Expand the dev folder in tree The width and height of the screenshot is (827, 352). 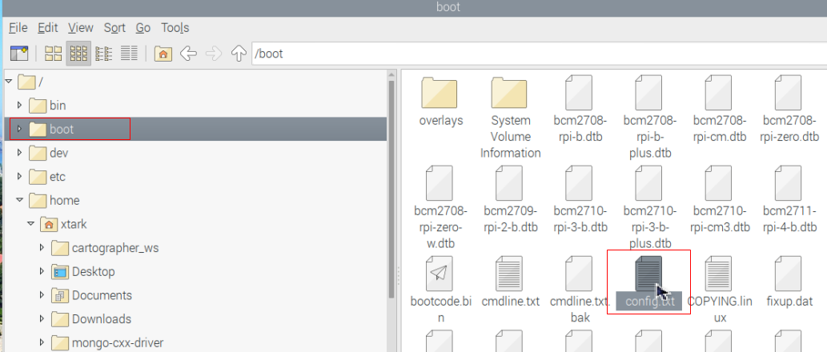pyautogui.click(x=19, y=153)
